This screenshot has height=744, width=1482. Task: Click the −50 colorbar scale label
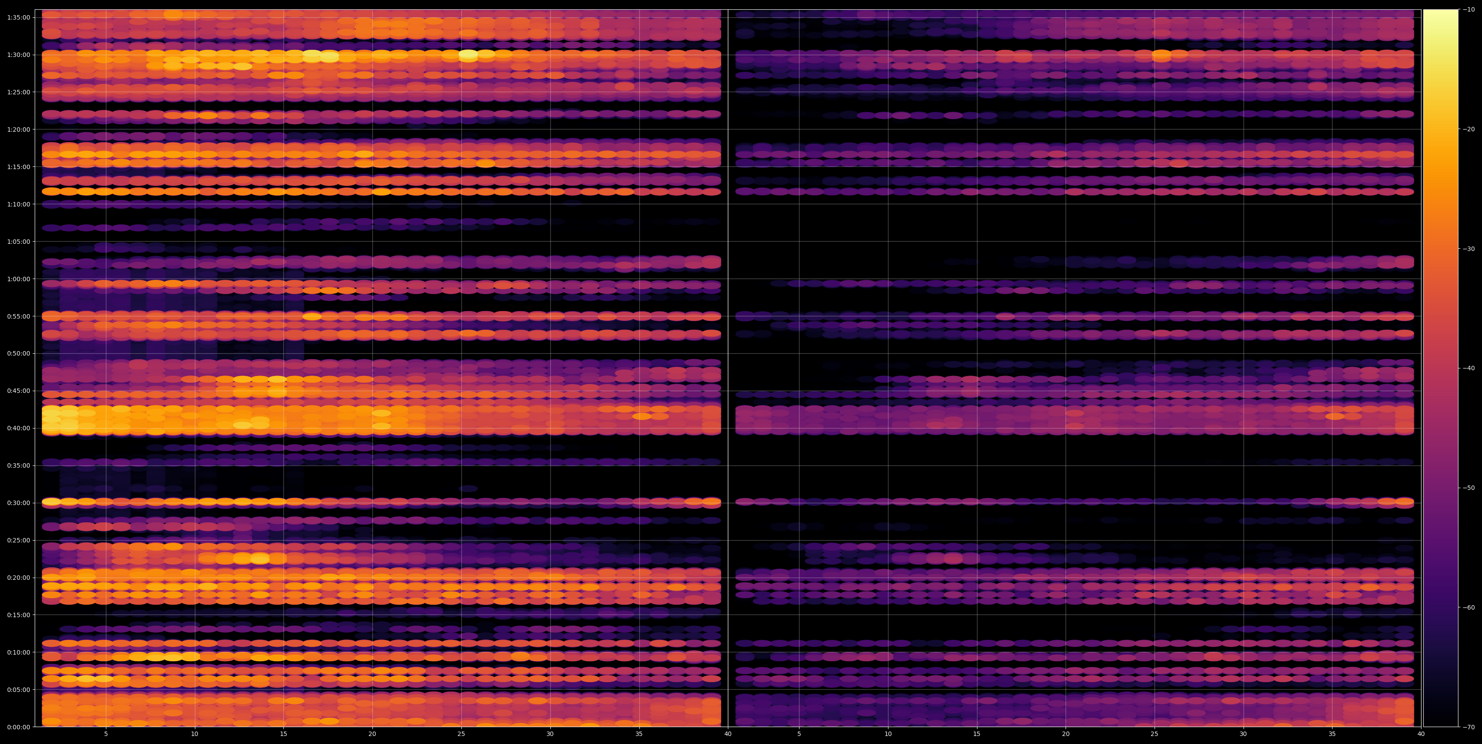(1469, 487)
